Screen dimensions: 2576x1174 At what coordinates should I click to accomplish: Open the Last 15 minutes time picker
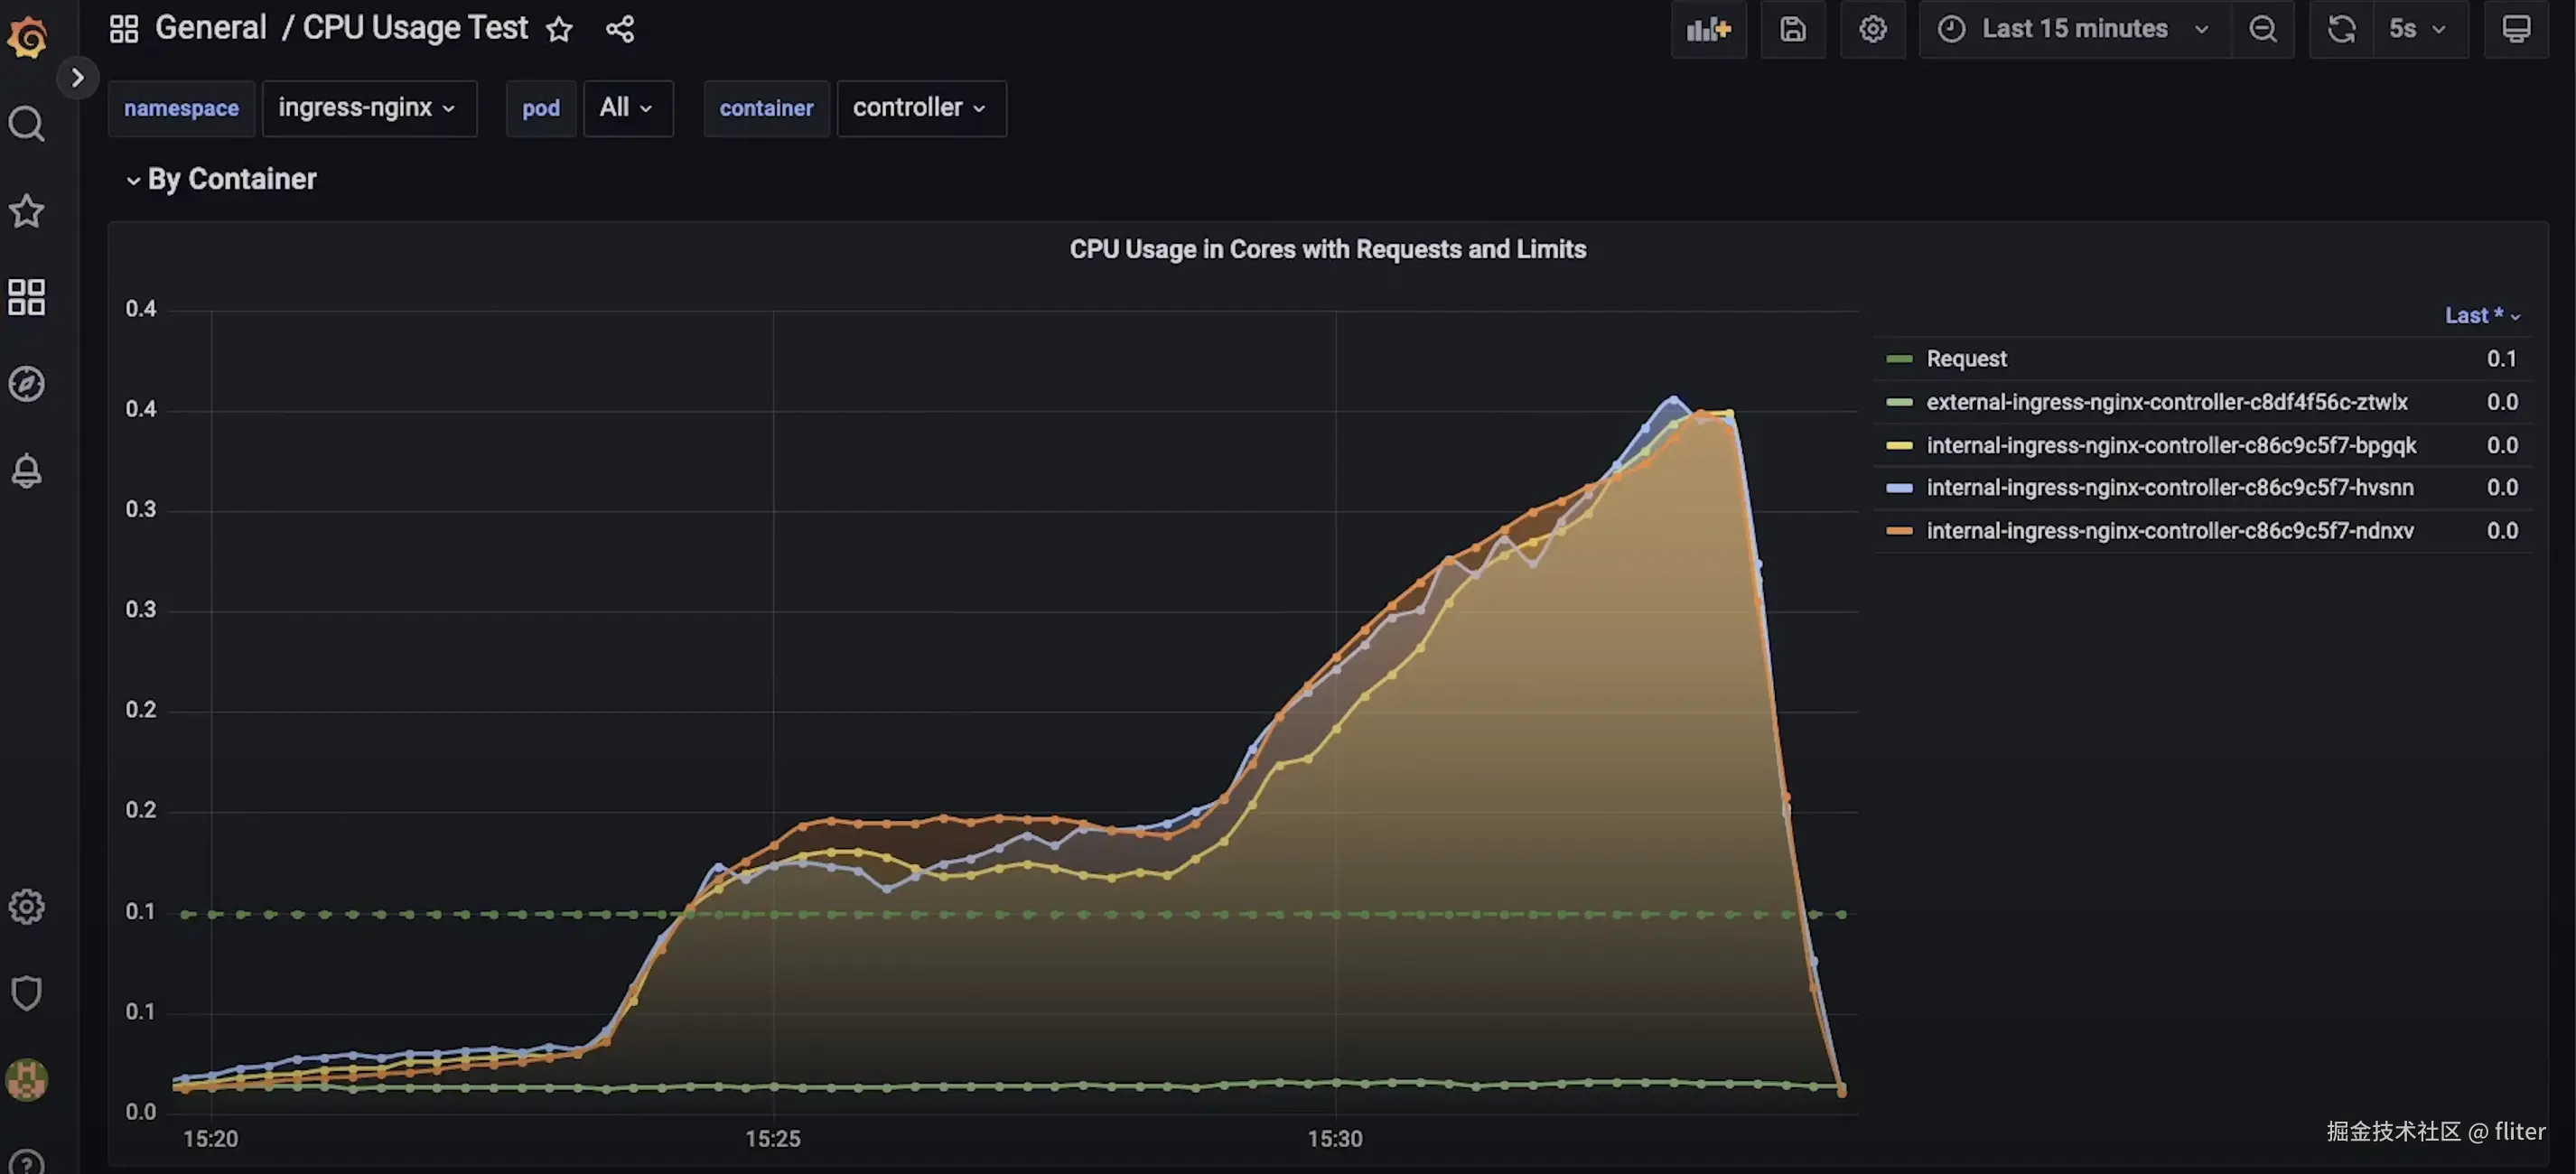click(x=2075, y=29)
